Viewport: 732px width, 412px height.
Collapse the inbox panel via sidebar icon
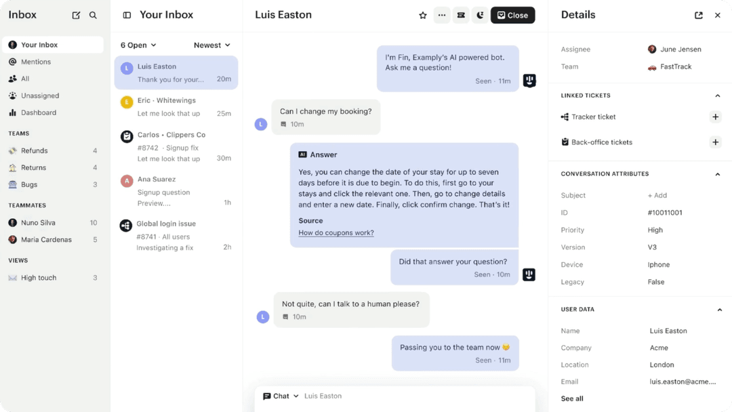point(125,14)
